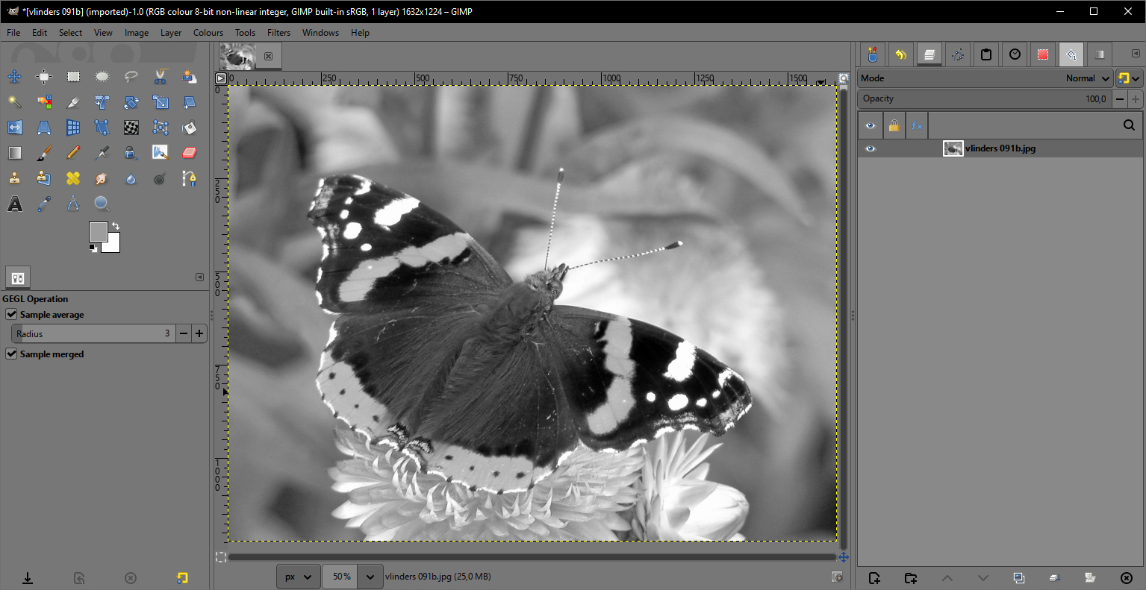
Task: Select the Heal tool bandage icon
Action: pyautogui.click(x=73, y=178)
